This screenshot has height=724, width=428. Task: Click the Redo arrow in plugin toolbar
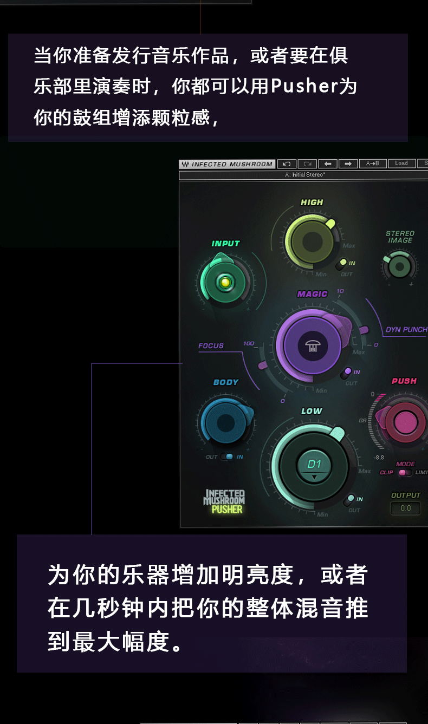(307, 164)
